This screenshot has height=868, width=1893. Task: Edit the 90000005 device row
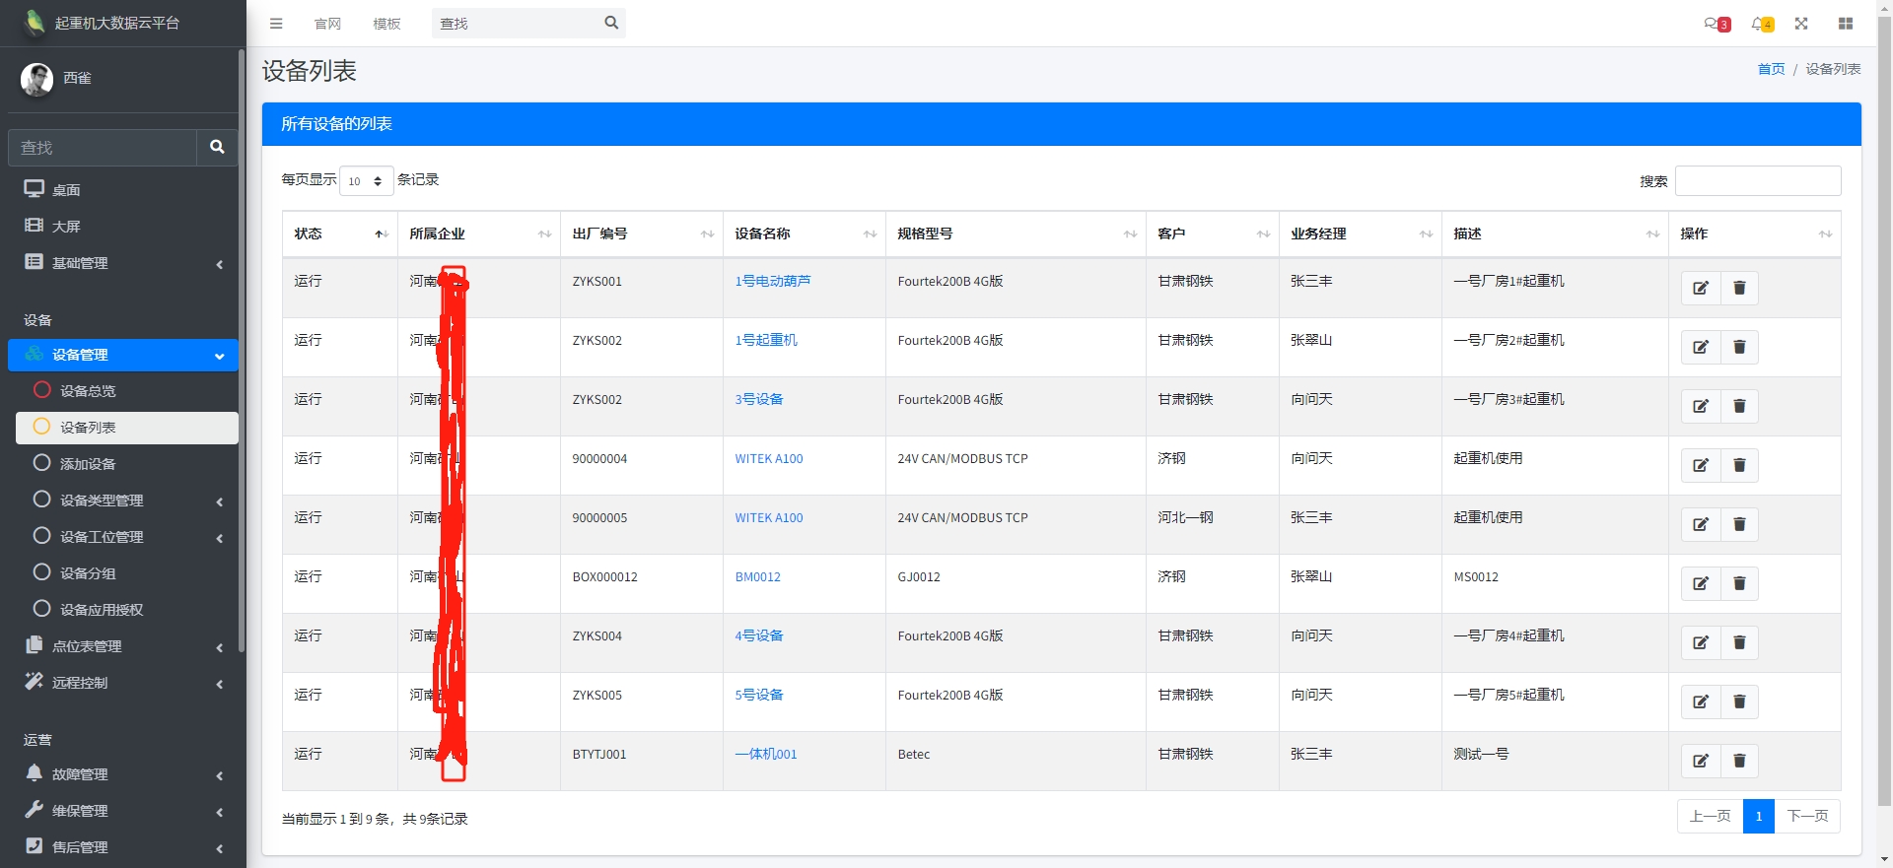pos(1701,524)
